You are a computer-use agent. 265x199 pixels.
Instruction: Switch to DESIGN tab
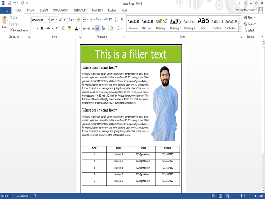click(44, 10)
